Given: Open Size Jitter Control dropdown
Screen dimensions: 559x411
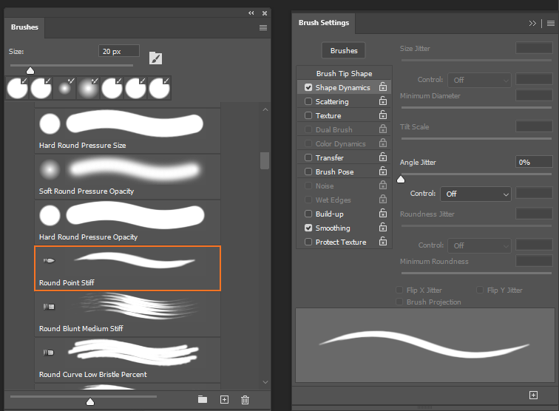Looking at the screenshot, I should click(x=479, y=80).
